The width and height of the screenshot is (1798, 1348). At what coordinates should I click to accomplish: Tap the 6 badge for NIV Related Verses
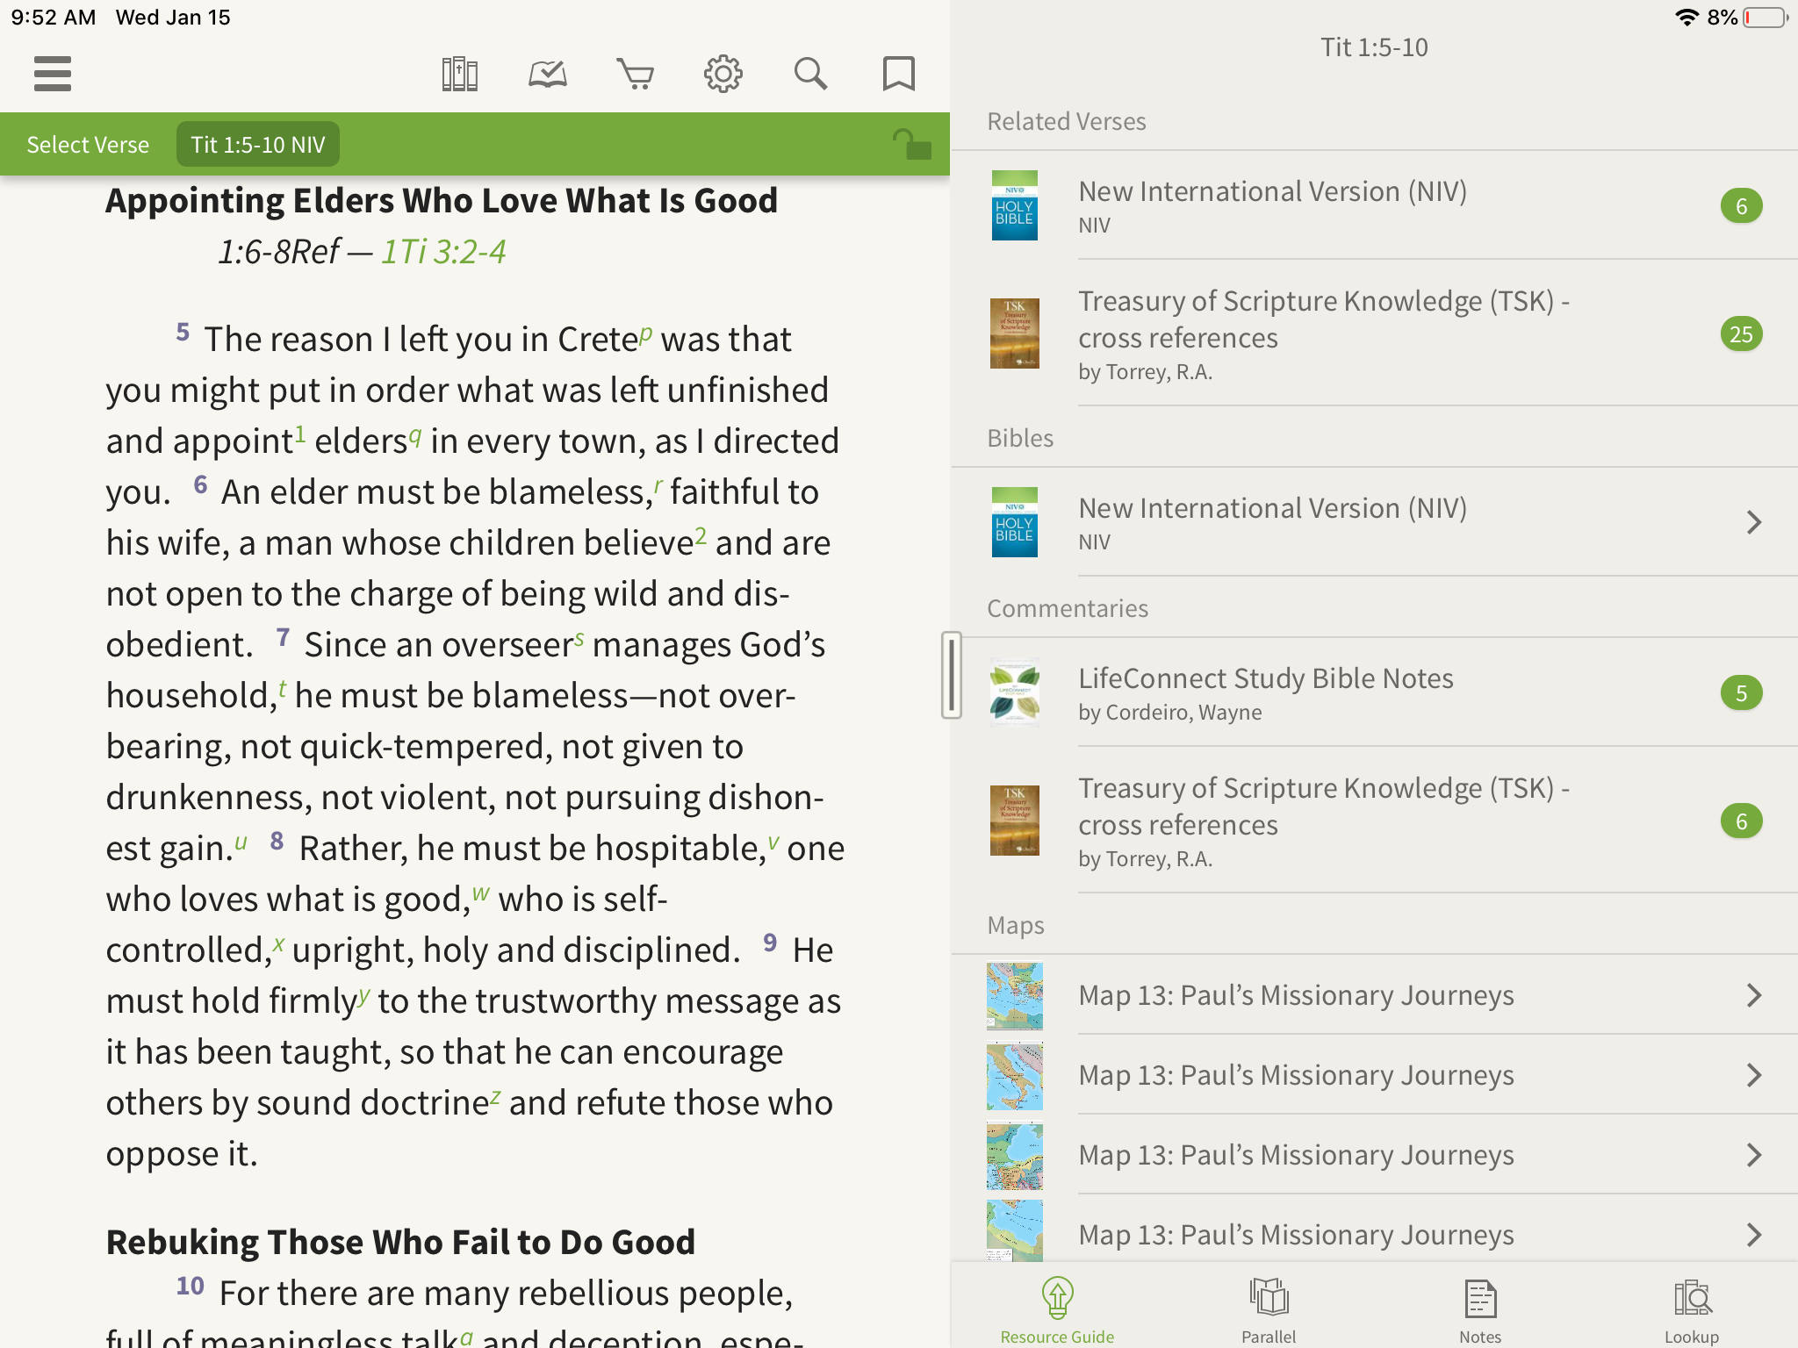point(1741,206)
